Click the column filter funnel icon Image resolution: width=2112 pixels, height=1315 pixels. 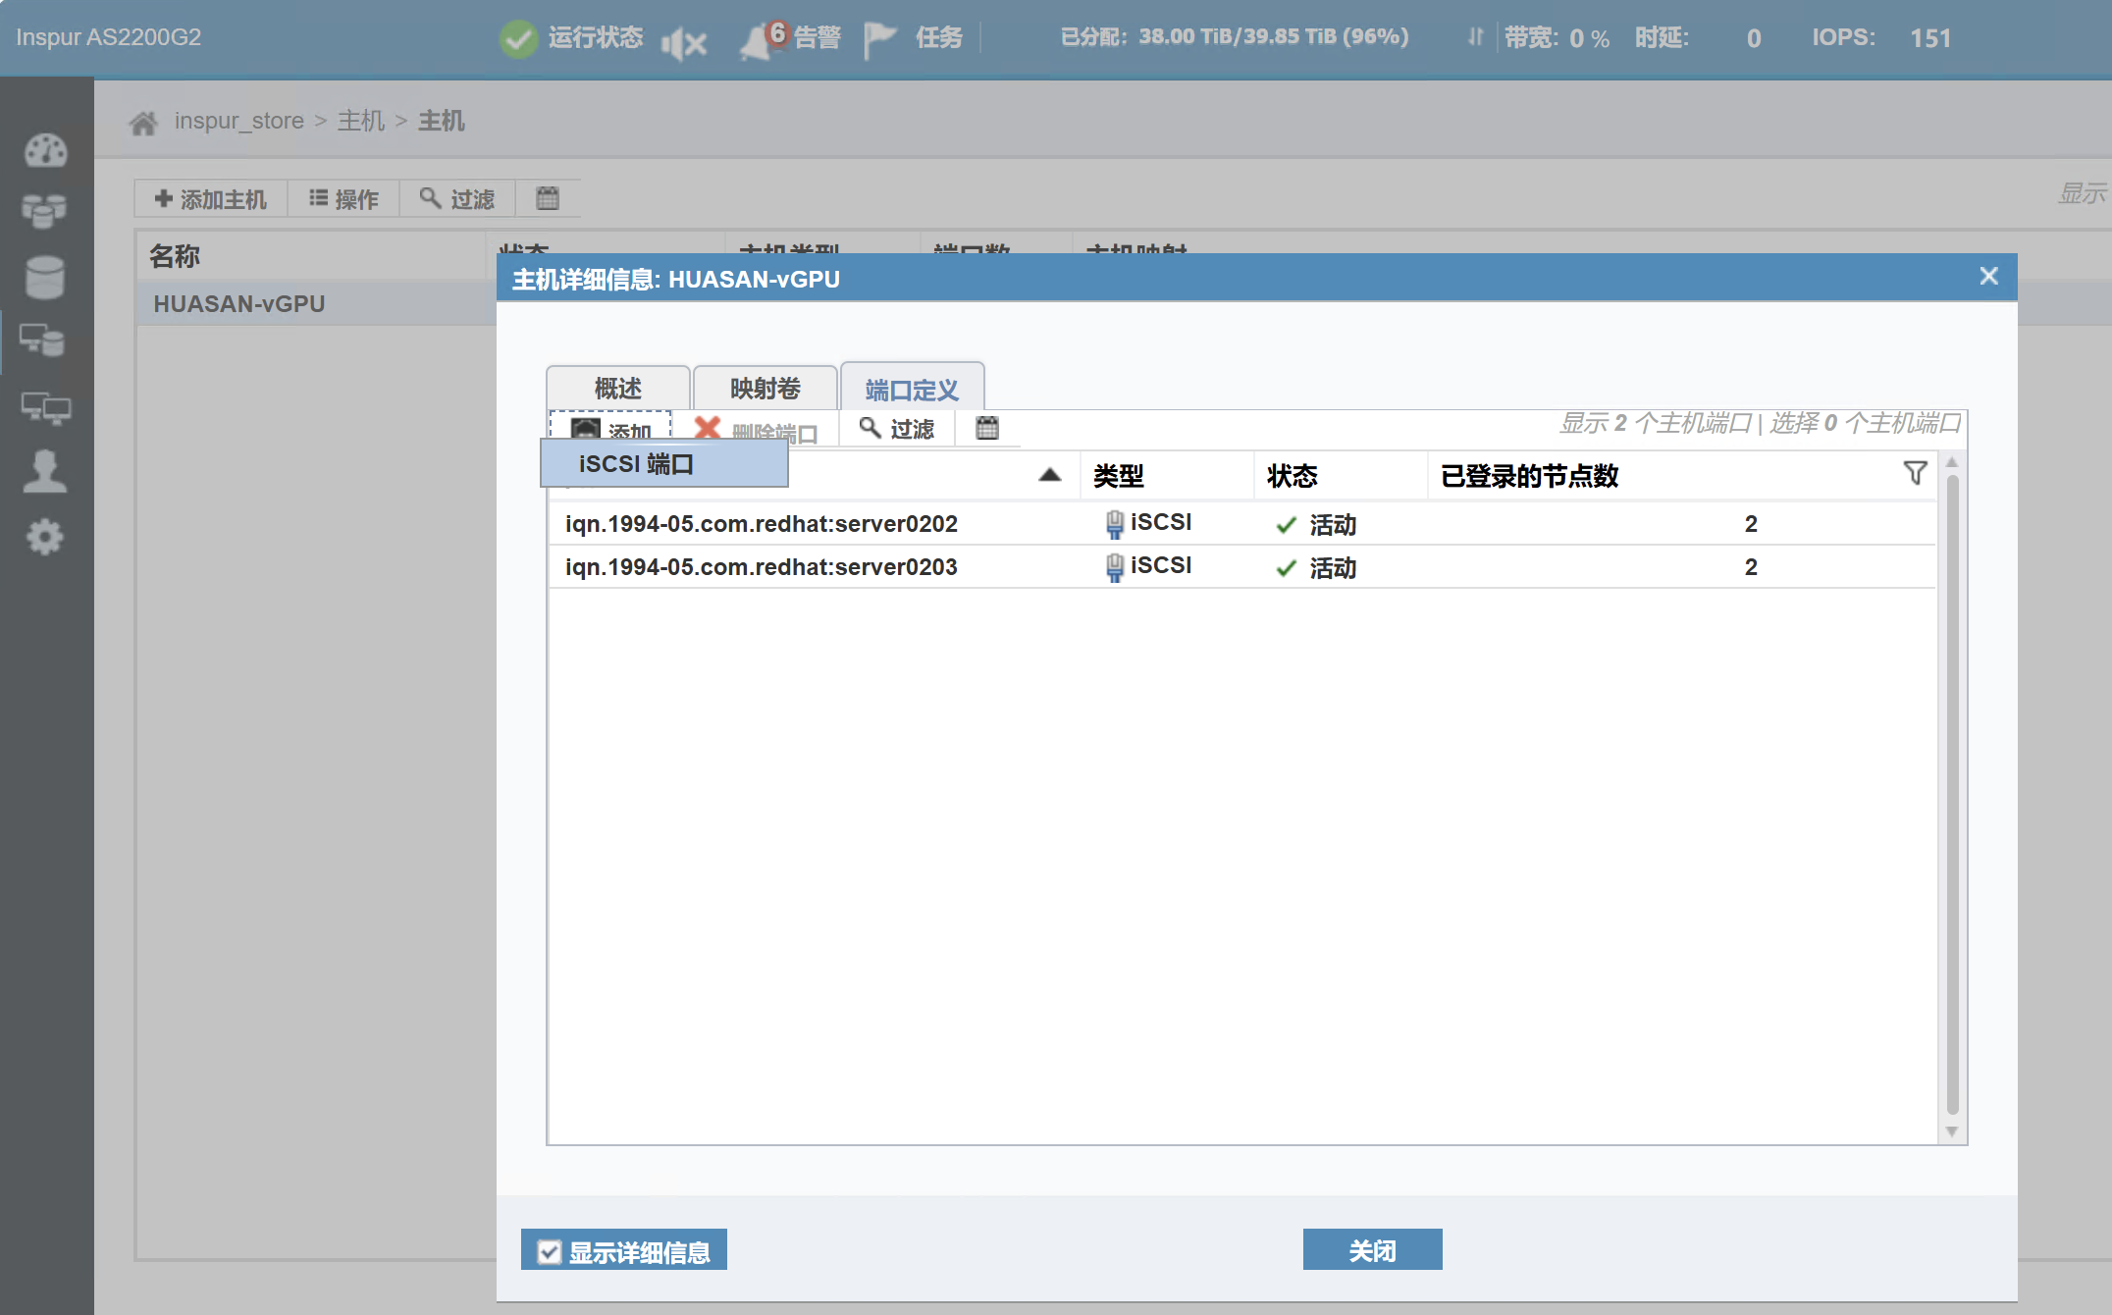[x=1915, y=474]
